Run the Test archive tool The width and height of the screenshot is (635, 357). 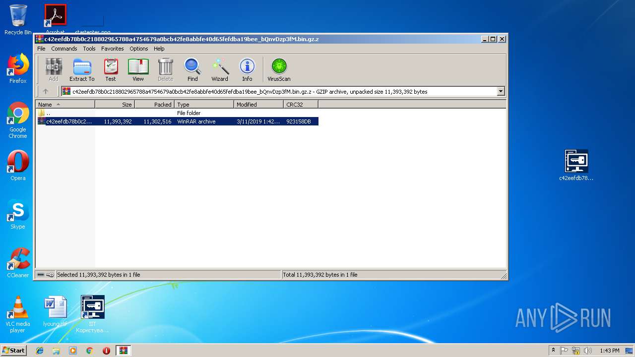tap(111, 70)
